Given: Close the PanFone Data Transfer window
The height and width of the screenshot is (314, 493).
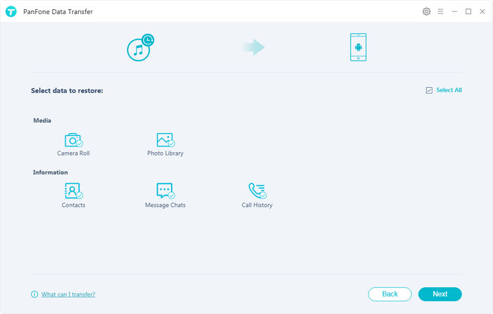Looking at the screenshot, I should tap(482, 12).
